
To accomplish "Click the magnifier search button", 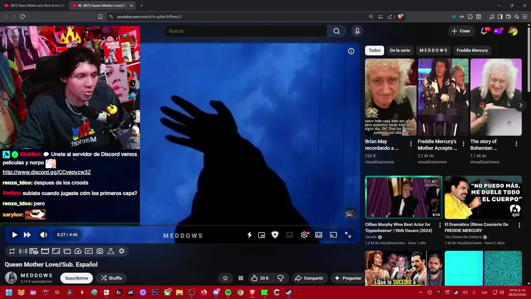I will (x=336, y=31).
